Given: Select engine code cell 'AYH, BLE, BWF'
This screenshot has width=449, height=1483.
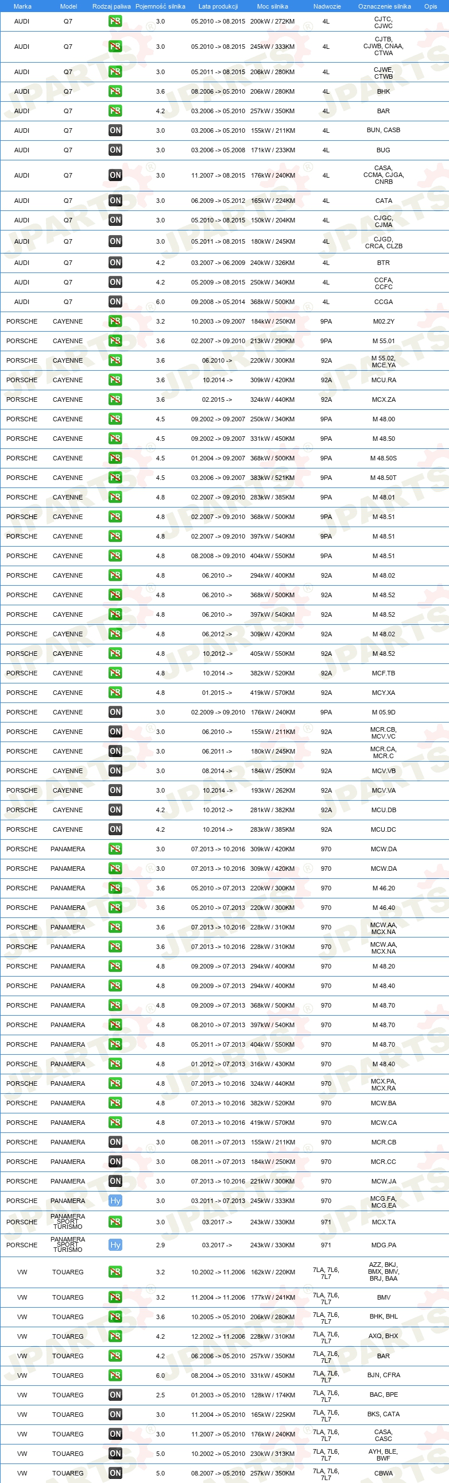Looking at the screenshot, I should point(384,1455).
